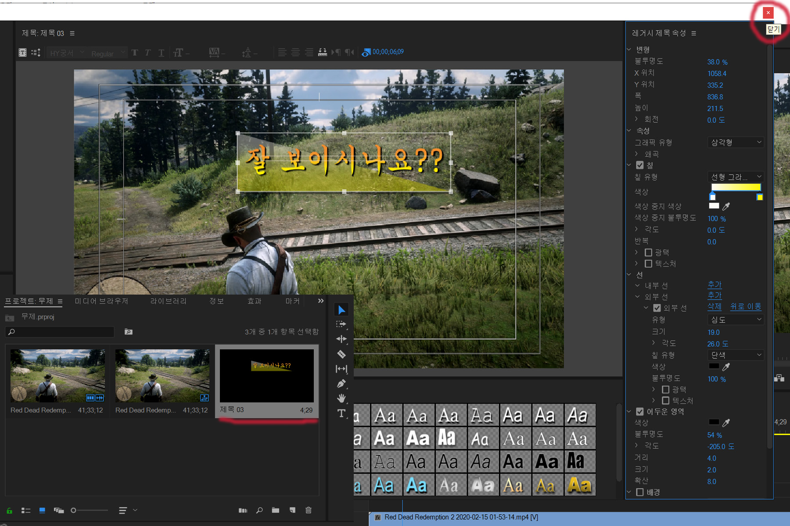This screenshot has height=526, width=790.
Task: Select the Ripple Edit tool
Action: tap(341, 339)
